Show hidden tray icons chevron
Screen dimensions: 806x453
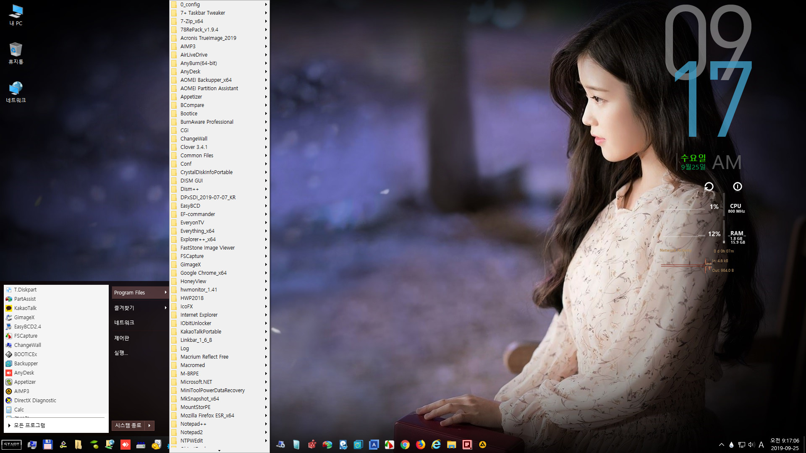pos(722,445)
